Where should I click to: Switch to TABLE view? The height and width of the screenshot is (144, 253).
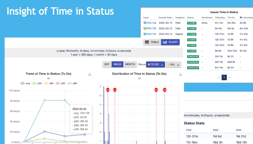152,42
